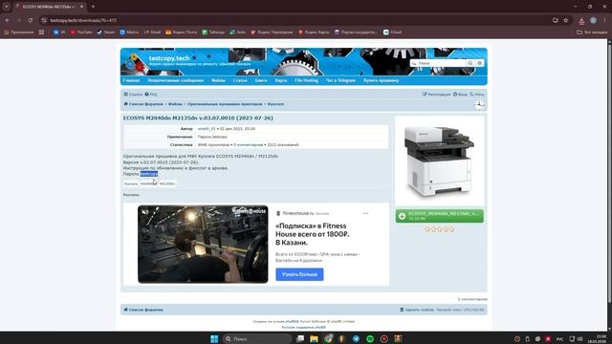Close the ECOSYS M2040dn browser tab

coord(81,7)
